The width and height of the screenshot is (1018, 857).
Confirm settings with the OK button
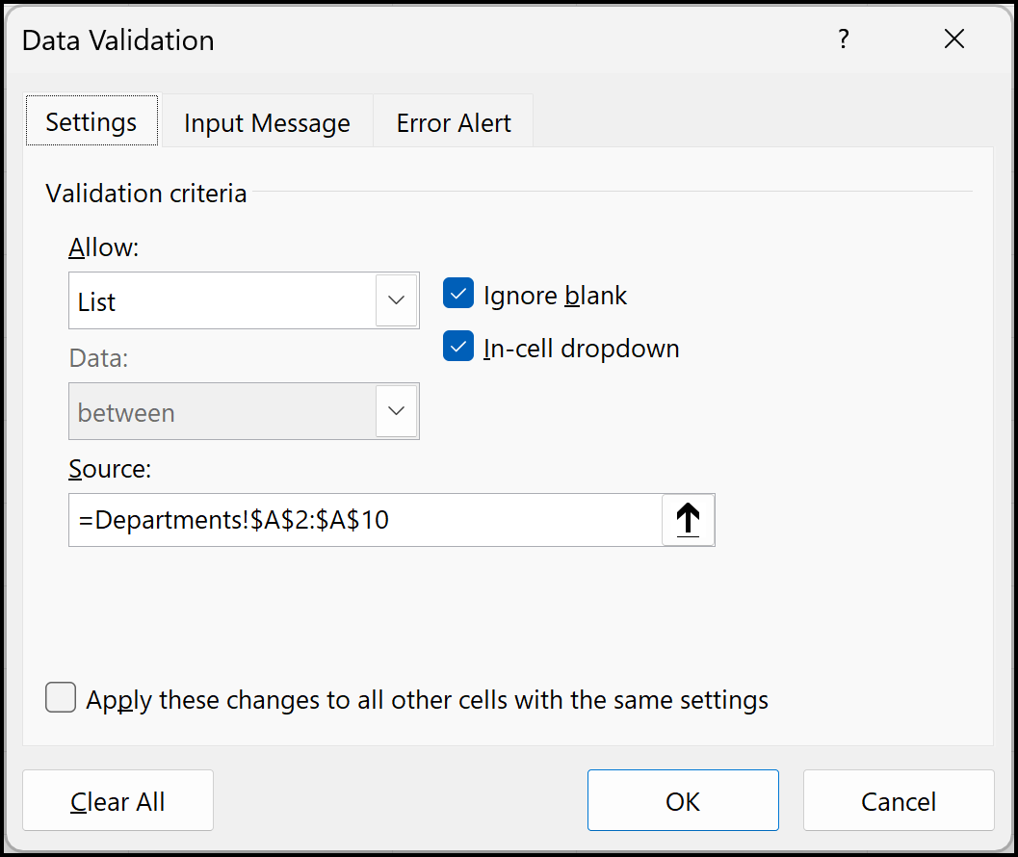(682, 800)
